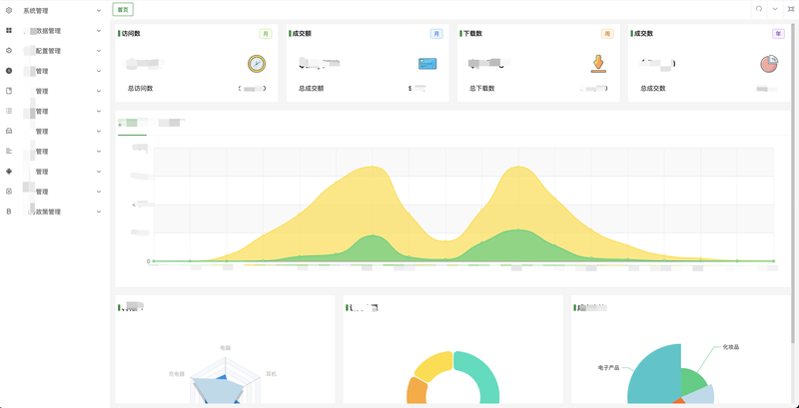The height and width of the screenshot is (408, 799).
Task: Expand the 政策管理 chevron
Action: [99, 211]
